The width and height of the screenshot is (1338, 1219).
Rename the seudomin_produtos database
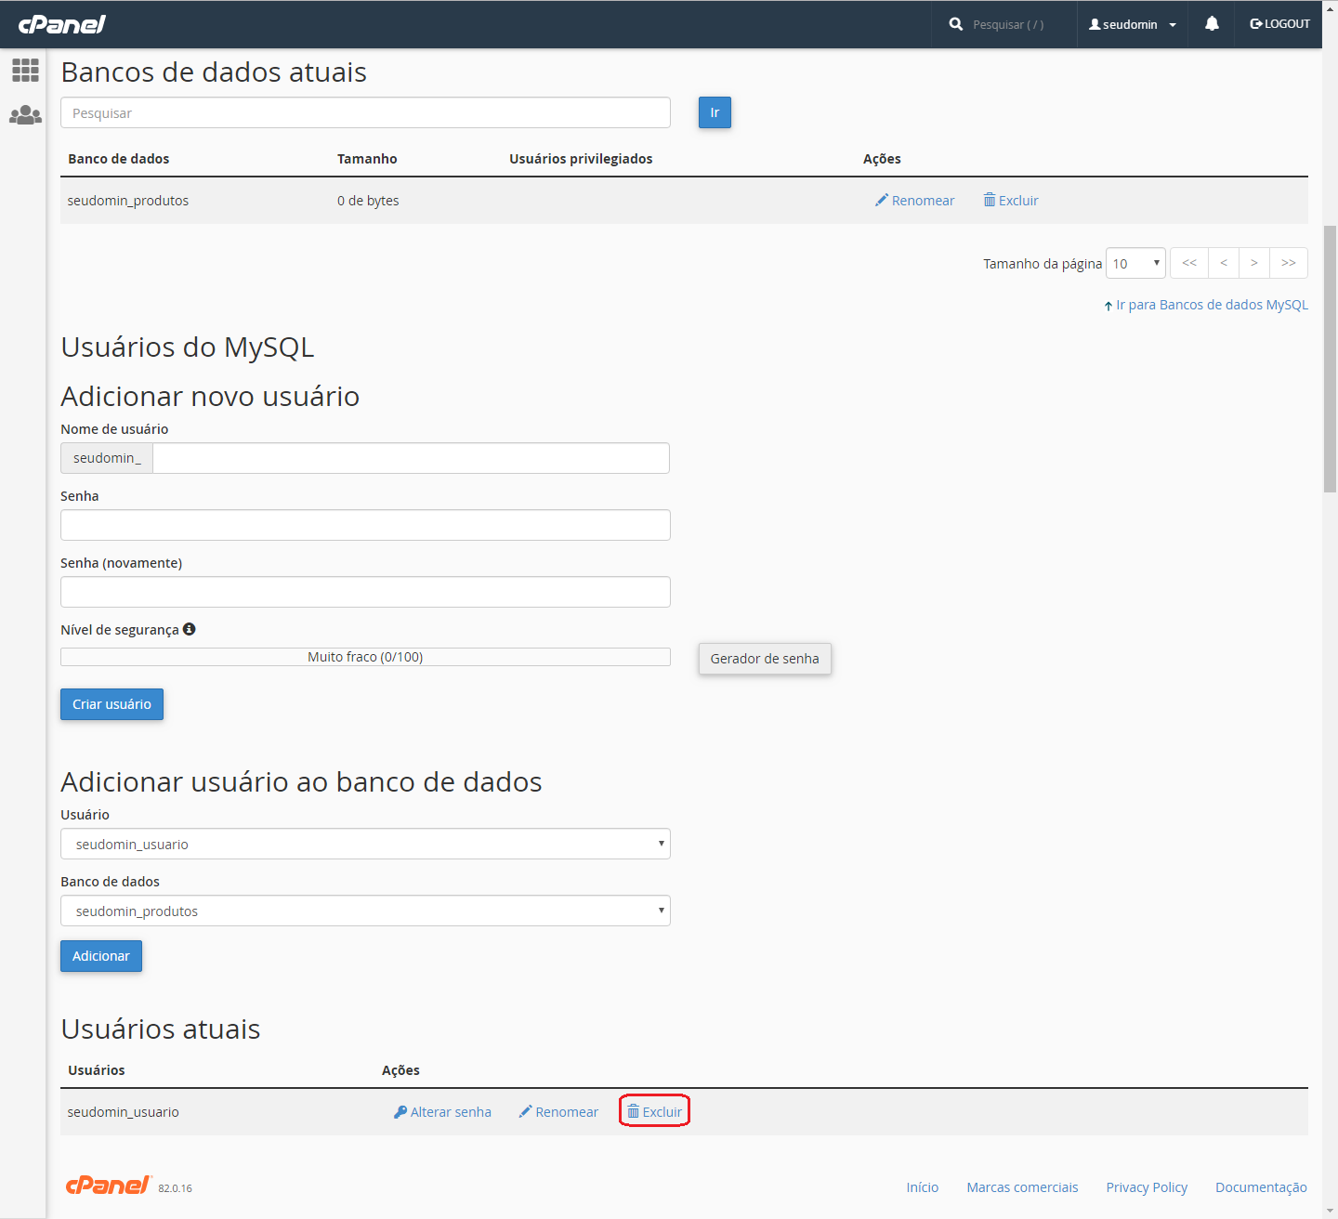(914, 201)
